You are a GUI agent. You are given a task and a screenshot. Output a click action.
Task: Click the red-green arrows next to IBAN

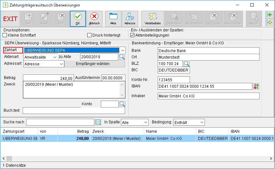[256, 86]
